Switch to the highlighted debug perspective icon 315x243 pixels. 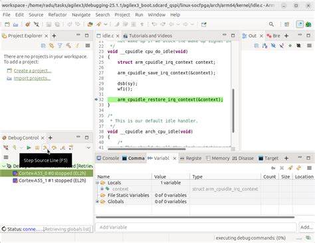click(x=300, y=25)
